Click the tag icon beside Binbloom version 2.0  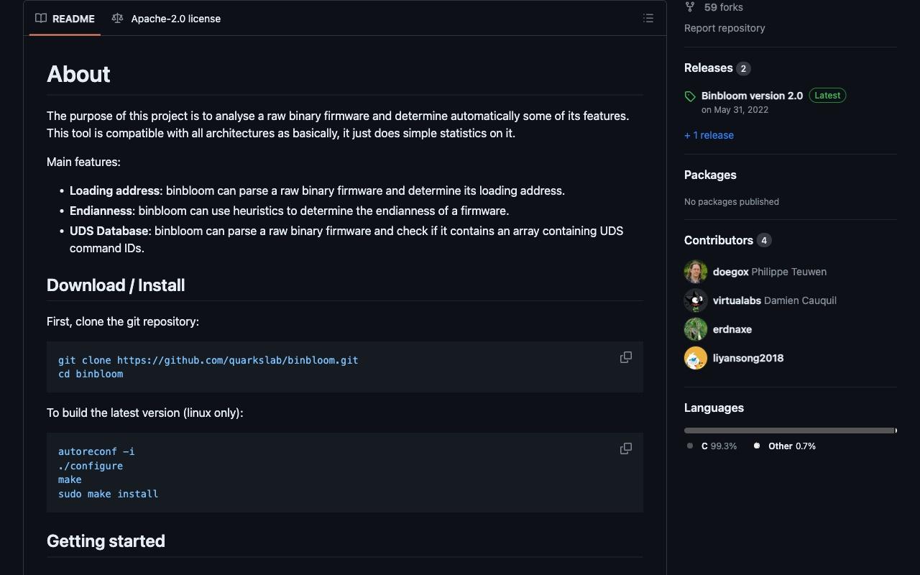click(690, 96)
